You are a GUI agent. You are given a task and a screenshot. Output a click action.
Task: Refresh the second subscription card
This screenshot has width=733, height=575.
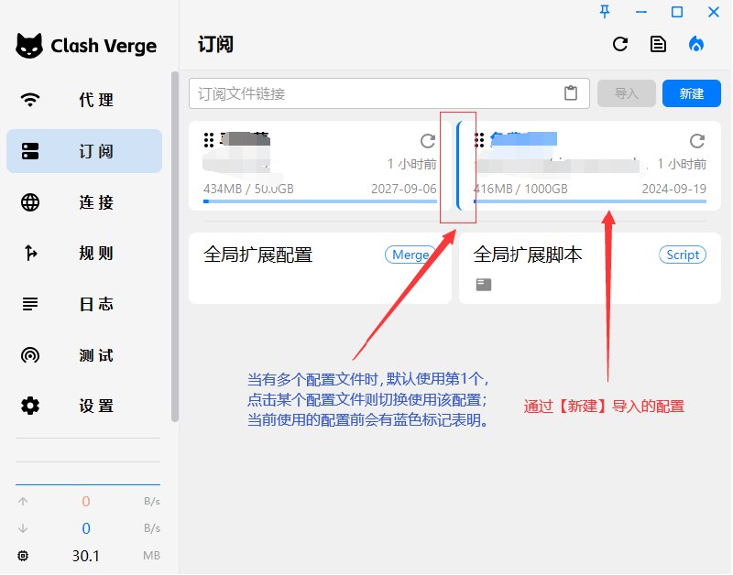(697, 141)
